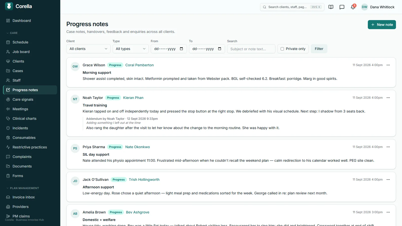Select the 'Travel training' note subject
402x226 pixels.
coord(95,105)
